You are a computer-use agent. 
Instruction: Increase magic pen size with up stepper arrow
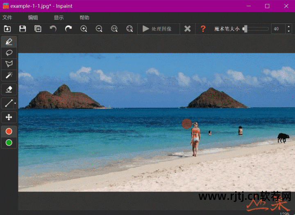289,27
